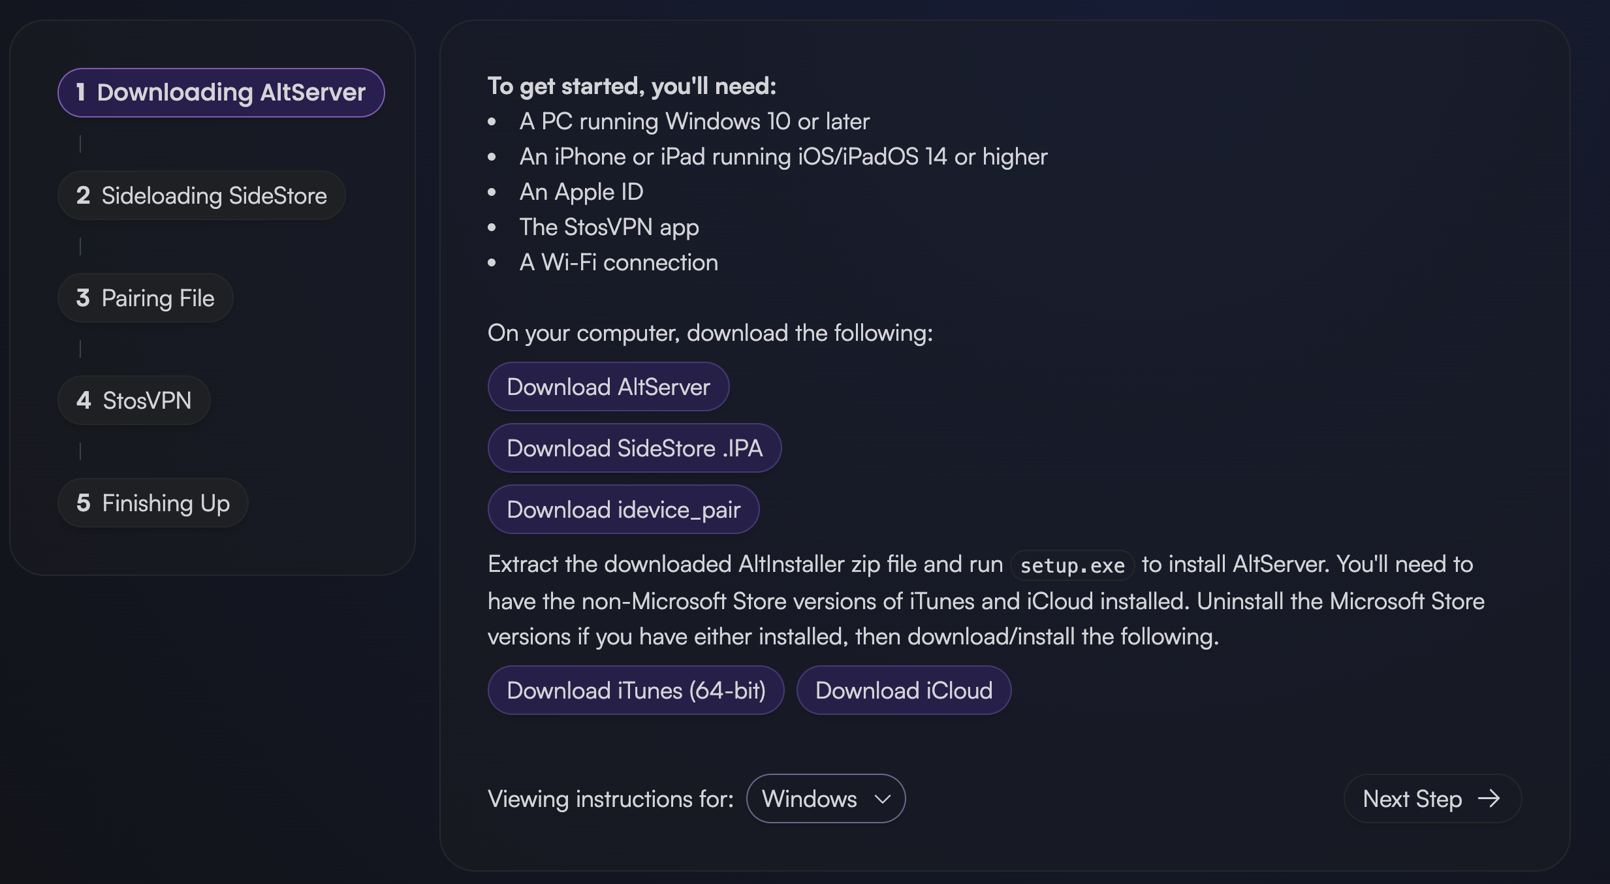Click Download iTunes (64-bit) button
The image size is (1610, 884).
(636, 690)
